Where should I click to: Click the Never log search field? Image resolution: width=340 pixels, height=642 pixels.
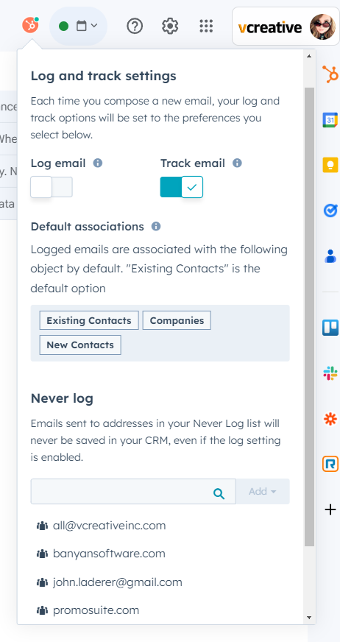pyautogui.click(x=133, y=491)
